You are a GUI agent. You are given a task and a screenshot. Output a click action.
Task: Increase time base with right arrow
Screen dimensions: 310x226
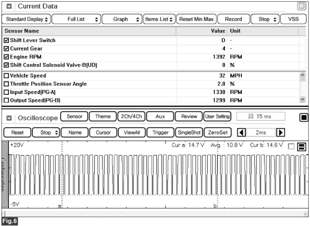(x=280, y=133)
